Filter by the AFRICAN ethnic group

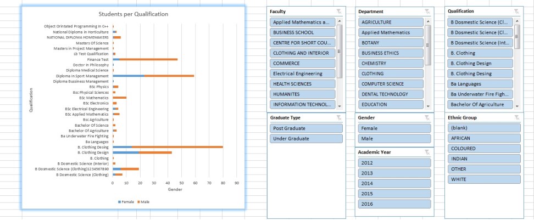point(484,138)
